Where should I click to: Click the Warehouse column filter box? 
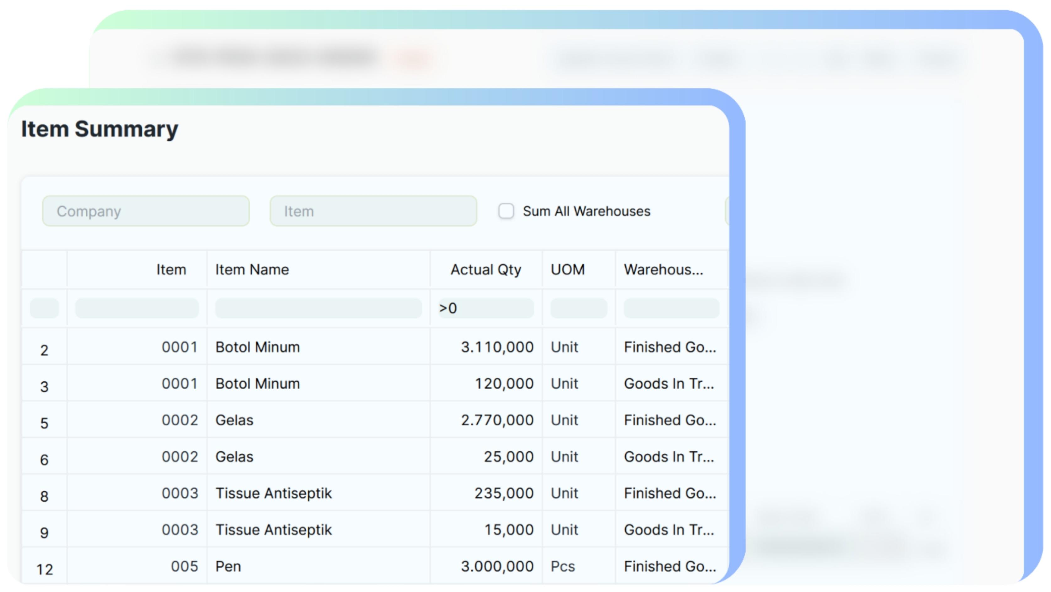point(671,308)
